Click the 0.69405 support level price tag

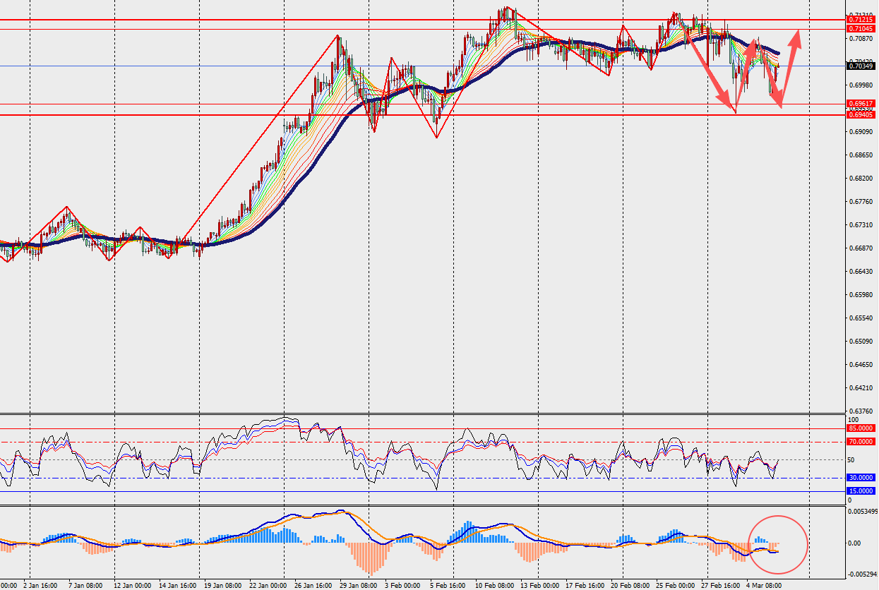pyautogui.click(x=861, y=114)
